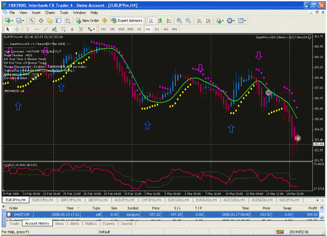Toggle the Market Watch window icon
Screen dimensions: 327x236
point(32,20)
